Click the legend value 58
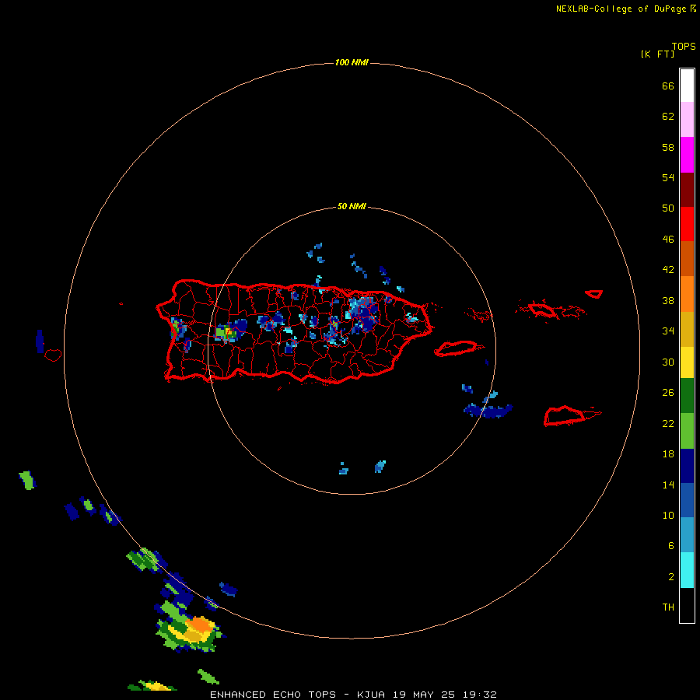 point(668,147)
